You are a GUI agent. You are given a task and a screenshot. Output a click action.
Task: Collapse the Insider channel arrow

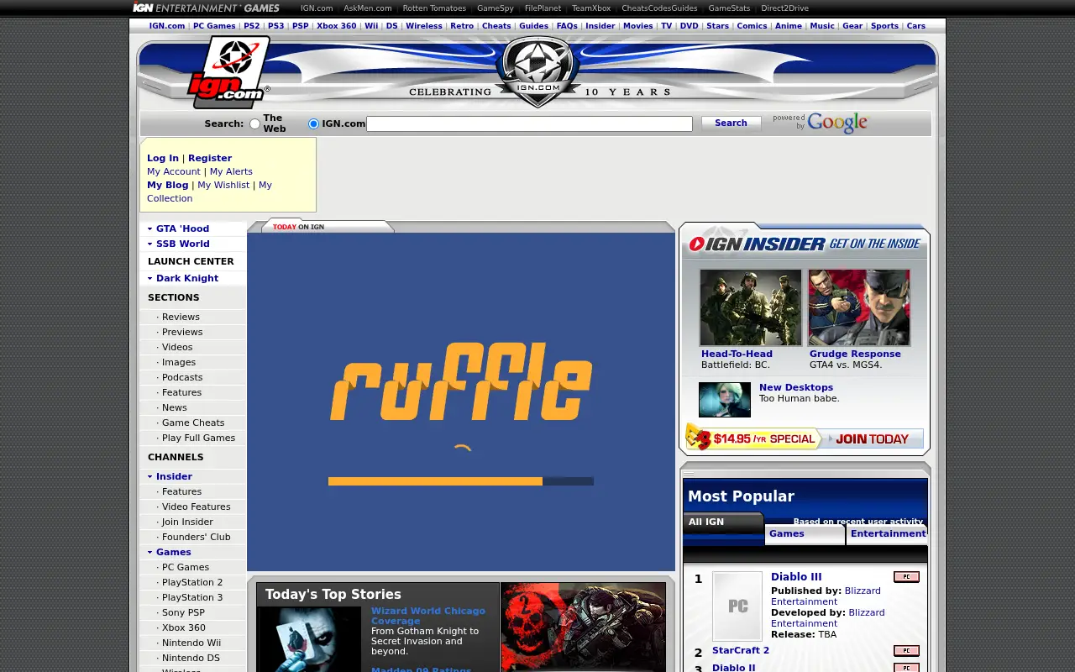click(x=150, y=476)
